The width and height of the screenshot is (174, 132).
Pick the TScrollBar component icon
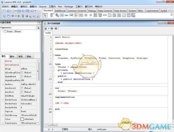pyautogui.click(x=105, y=15)
